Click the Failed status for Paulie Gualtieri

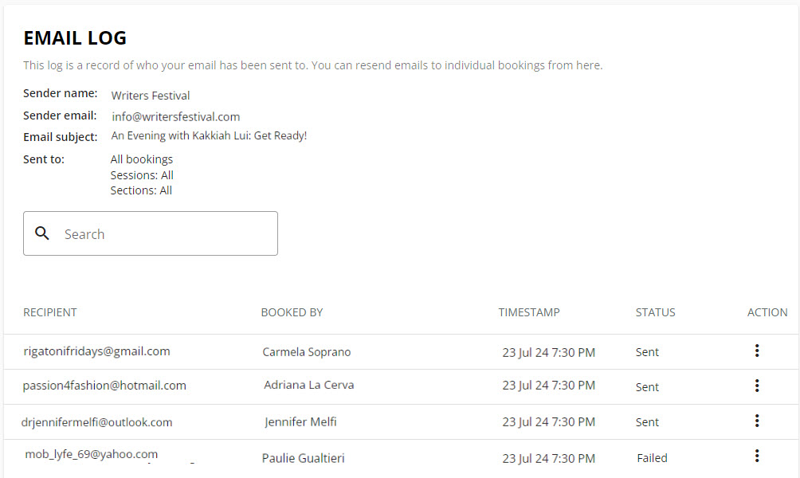[x=652, y=458]
